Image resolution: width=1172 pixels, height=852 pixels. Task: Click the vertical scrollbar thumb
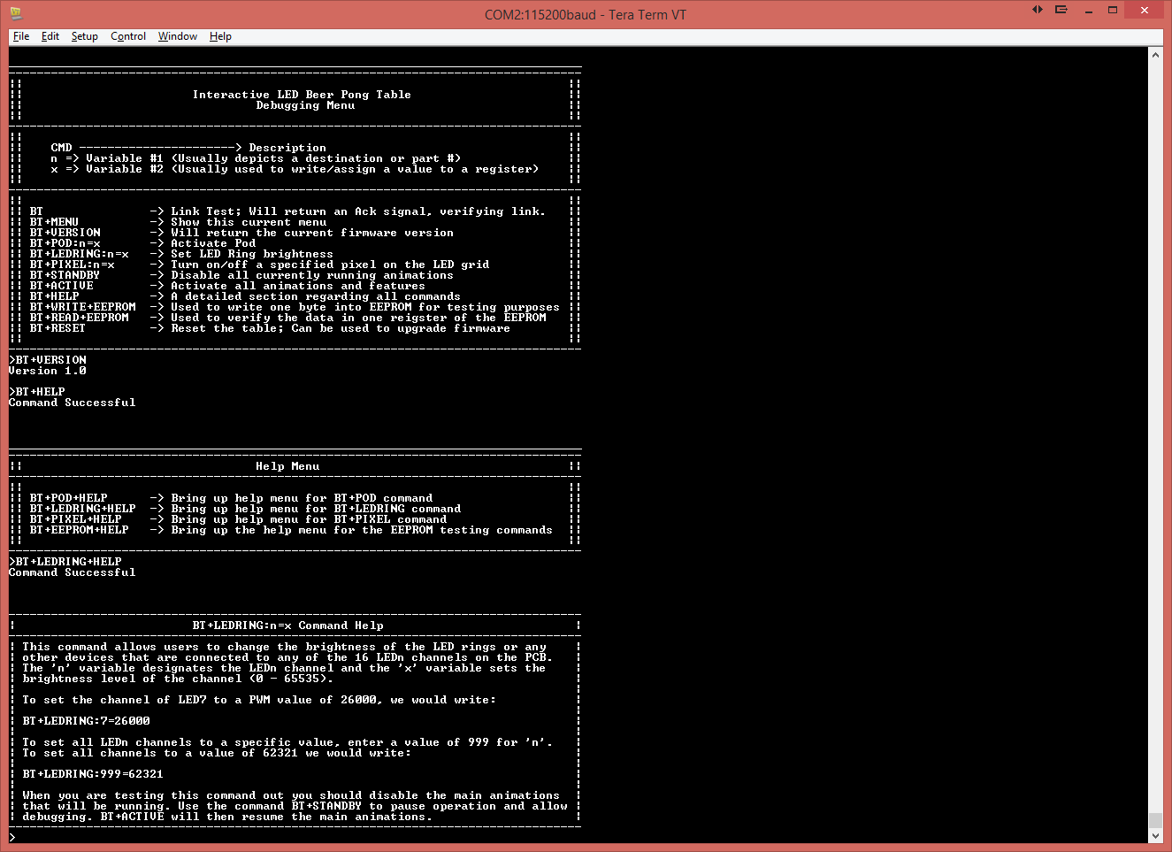(1155, 820)
